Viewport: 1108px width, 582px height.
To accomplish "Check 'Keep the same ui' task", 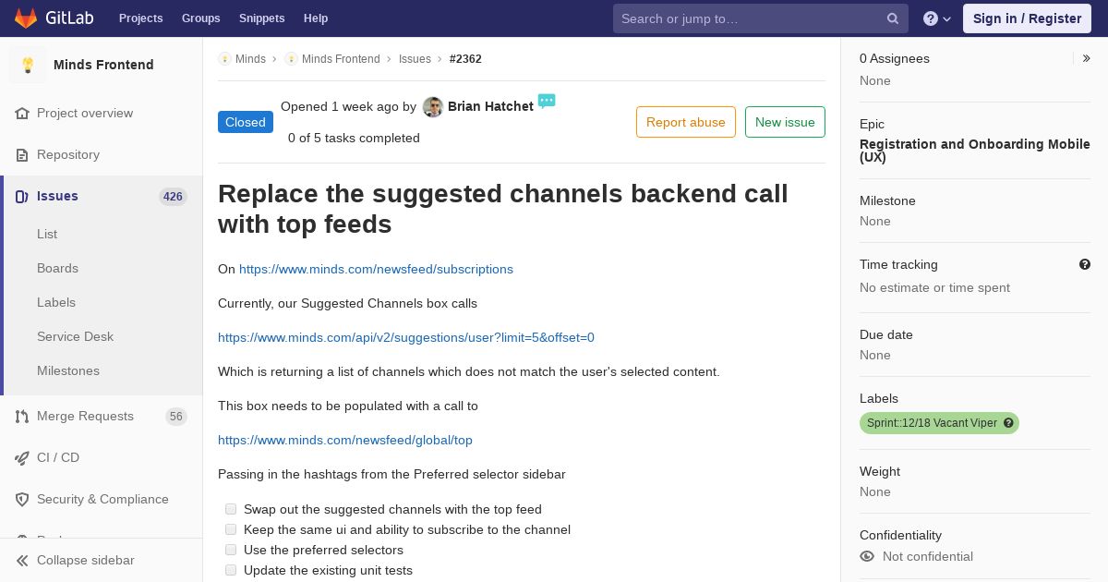I will (x=231, y=529).
